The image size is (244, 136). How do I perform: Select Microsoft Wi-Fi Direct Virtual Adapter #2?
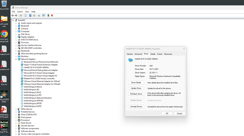[41, 76]
